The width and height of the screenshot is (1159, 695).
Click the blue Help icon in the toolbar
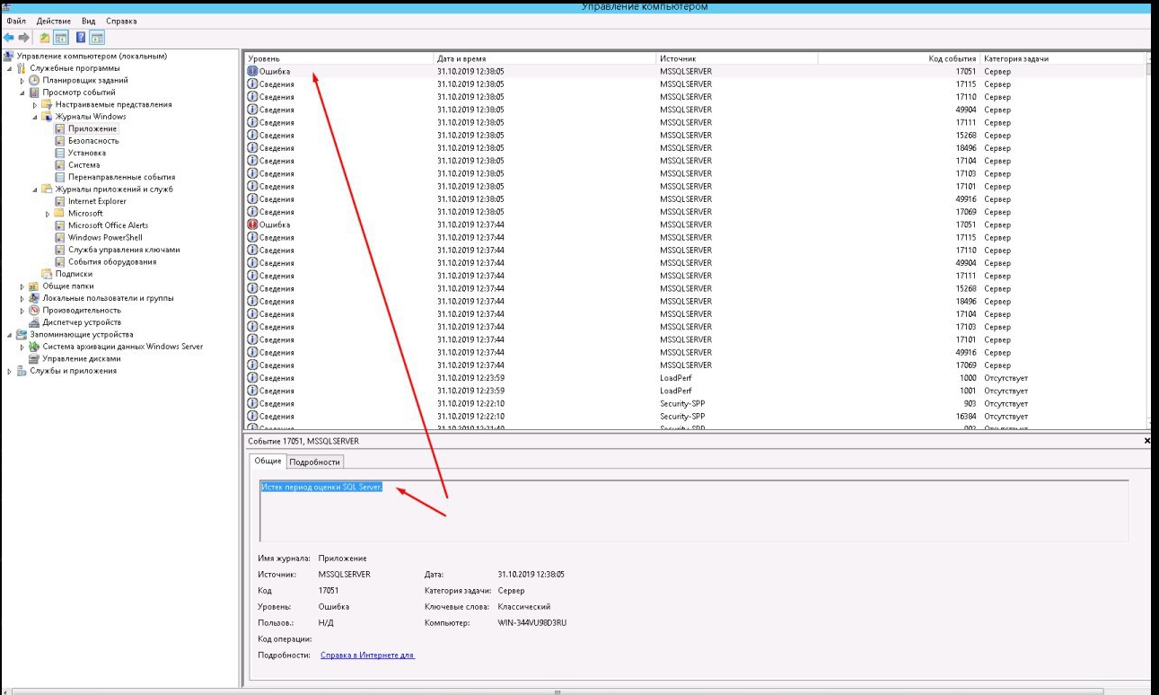coord(80,38)
